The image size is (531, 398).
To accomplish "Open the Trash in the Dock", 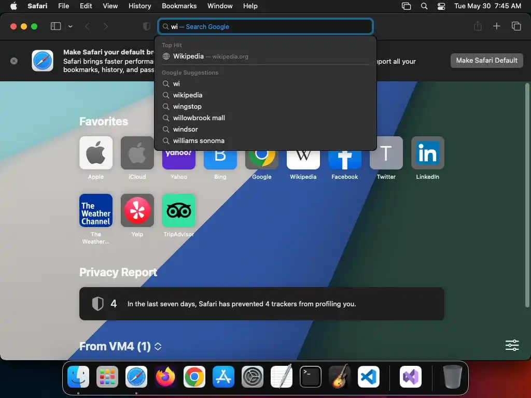I will coord(452,377).
